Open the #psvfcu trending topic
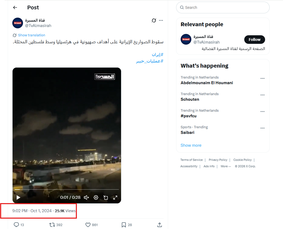The height and width of the screenshot is (229, 283). click(189, 116)
